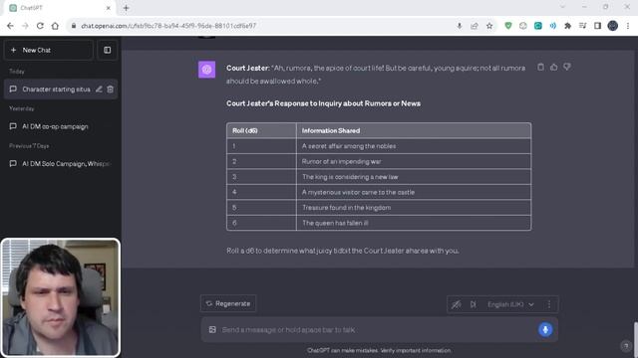Collapse the chat sidebar
This screenshot has height=358, width=638.
[x=107, y=50]
